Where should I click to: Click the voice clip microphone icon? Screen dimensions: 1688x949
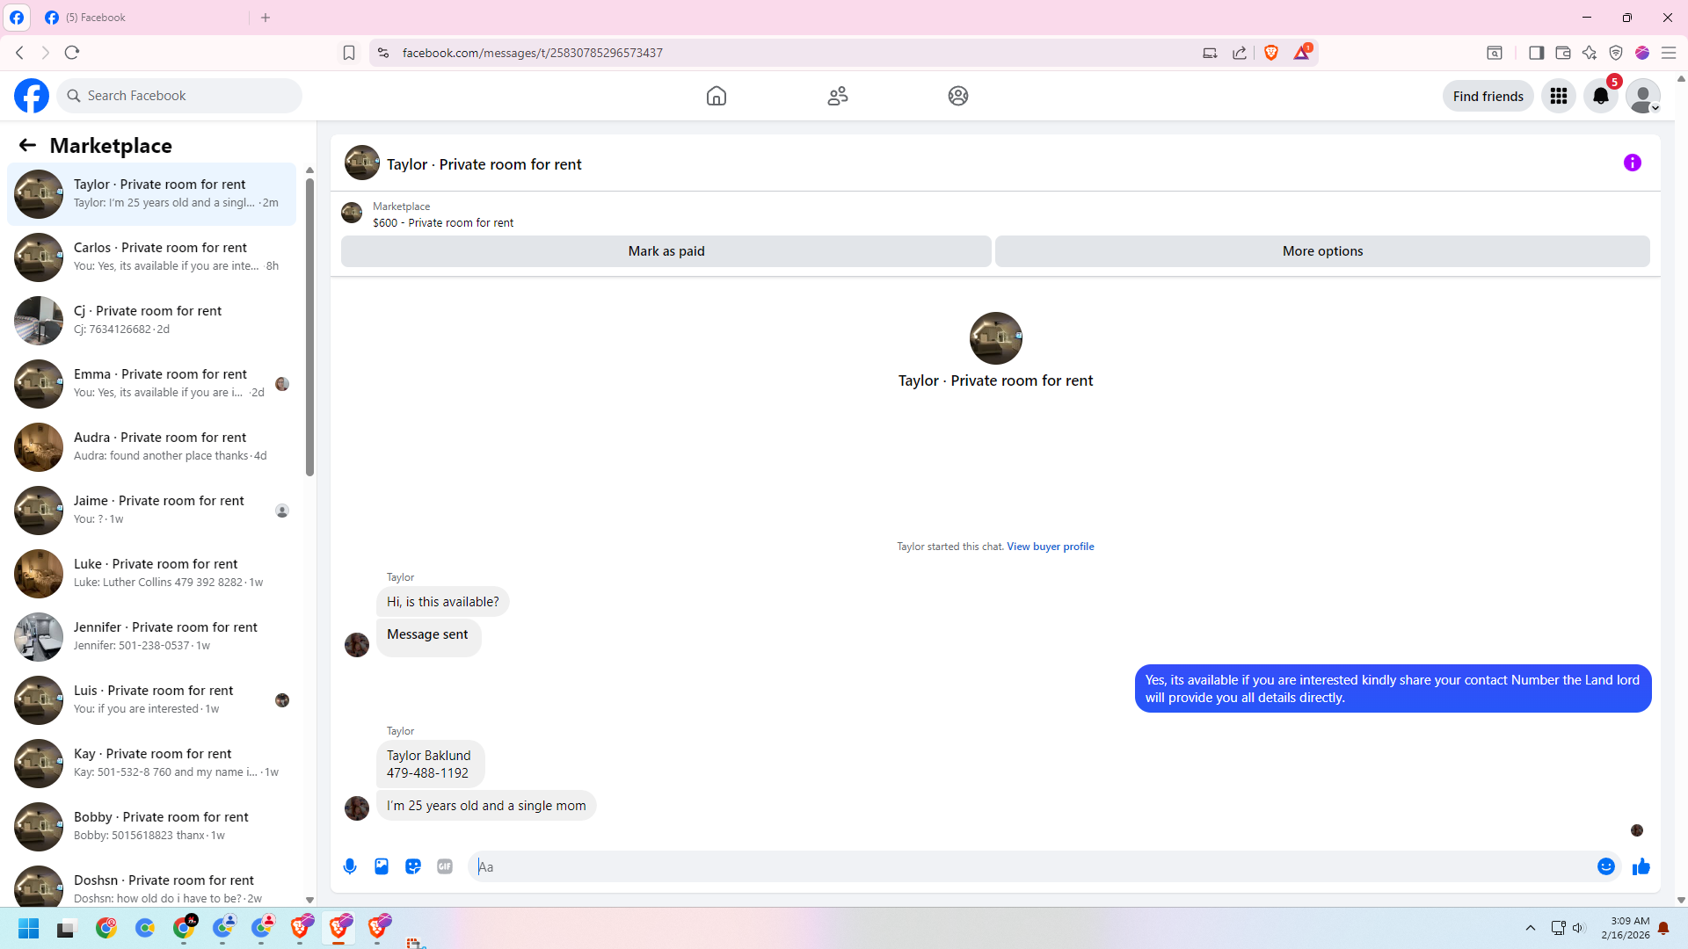[x=350, y=866]
